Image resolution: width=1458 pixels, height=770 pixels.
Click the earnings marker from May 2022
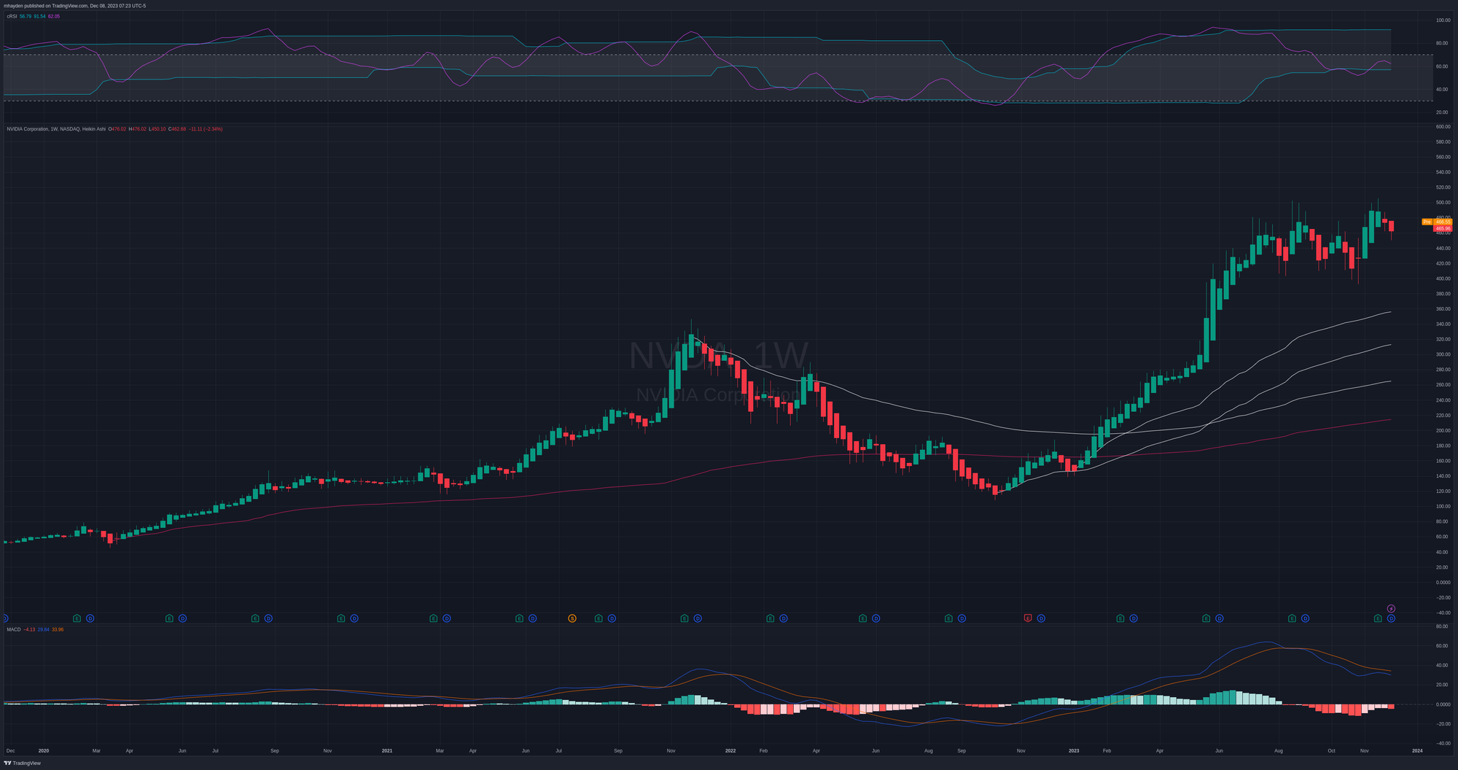click(863, 618)
